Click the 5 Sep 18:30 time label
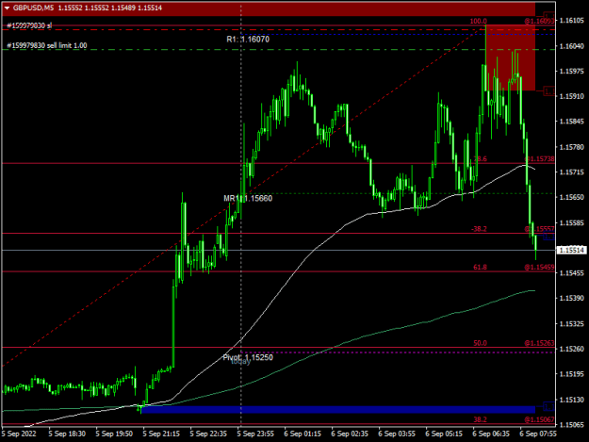Screen dimensions: 589x442 (x=67, y=434)
